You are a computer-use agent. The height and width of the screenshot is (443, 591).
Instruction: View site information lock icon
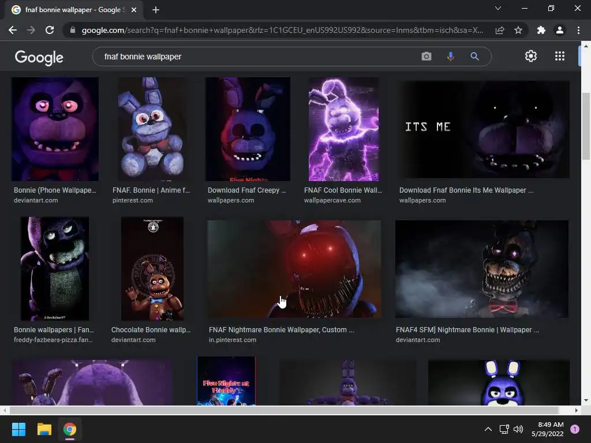tap(73, 30)
